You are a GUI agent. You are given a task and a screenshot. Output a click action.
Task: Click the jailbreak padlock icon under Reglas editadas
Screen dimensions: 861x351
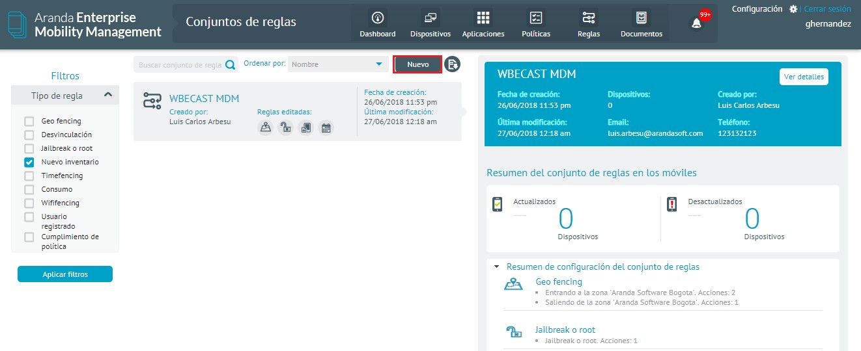(x=285, y=128)
